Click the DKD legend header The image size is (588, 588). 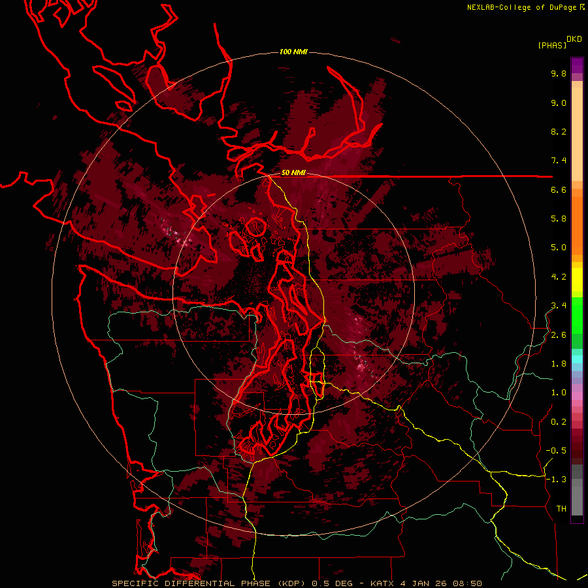[574, 39]
